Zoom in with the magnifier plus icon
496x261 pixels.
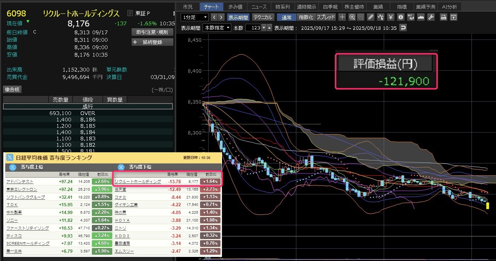[352, 17]
